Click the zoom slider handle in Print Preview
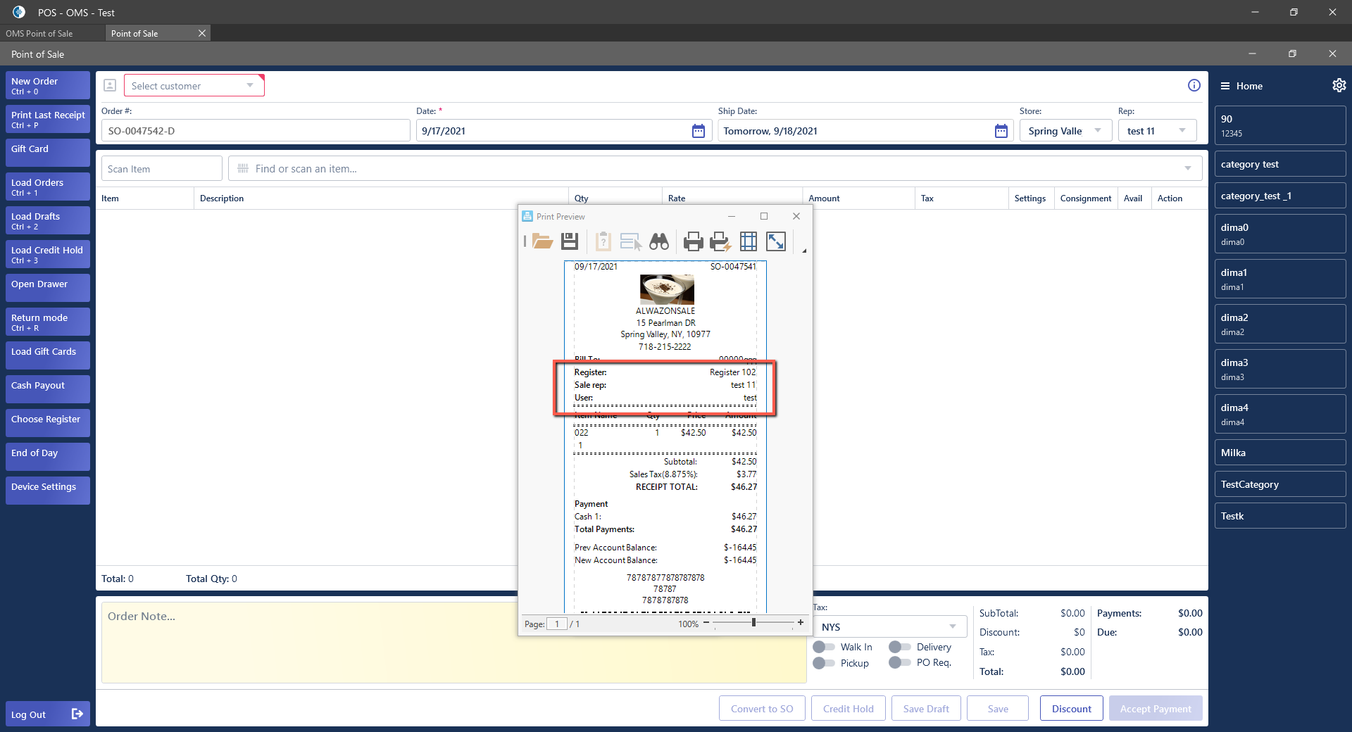The width and height of the screenshot is (1352, 732). pyautogui.click(x=753, y=623)
